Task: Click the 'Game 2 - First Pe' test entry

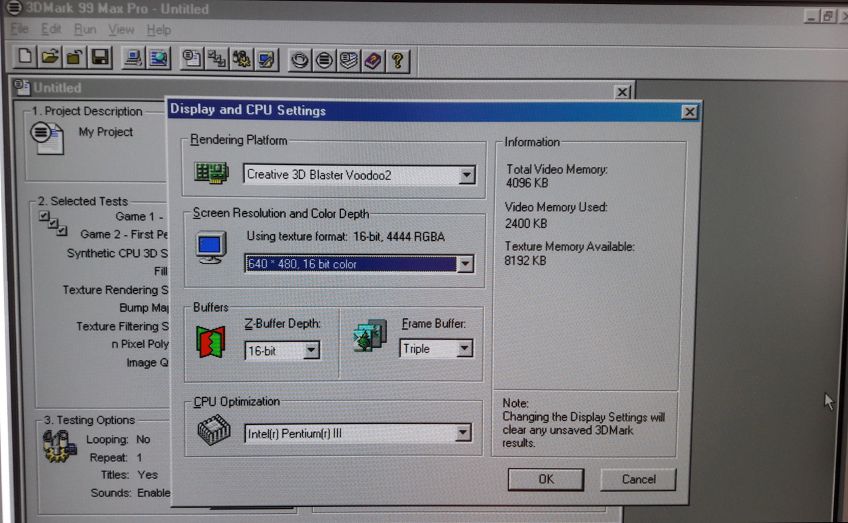Action: tap(125, 234)
